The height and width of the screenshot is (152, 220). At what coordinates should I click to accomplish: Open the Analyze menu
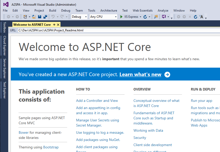pyautogui.click(x=163, y=11)
